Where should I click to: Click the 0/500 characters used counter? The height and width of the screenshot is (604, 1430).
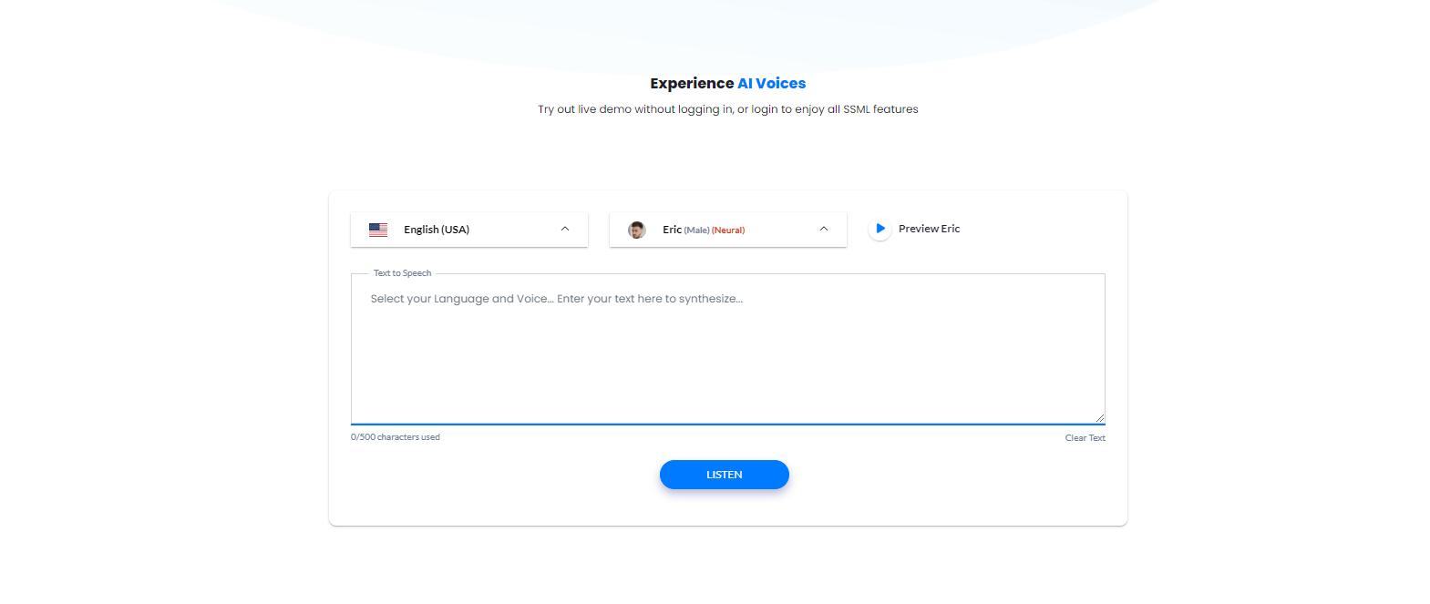click(396, 437)
